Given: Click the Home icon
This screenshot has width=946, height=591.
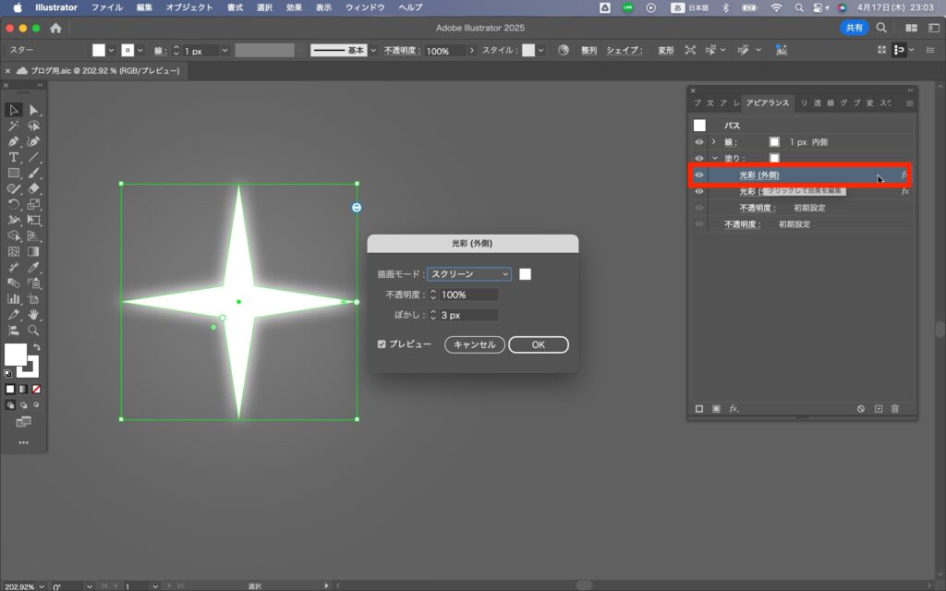Looking at the screenshot, I should [55, 28].
